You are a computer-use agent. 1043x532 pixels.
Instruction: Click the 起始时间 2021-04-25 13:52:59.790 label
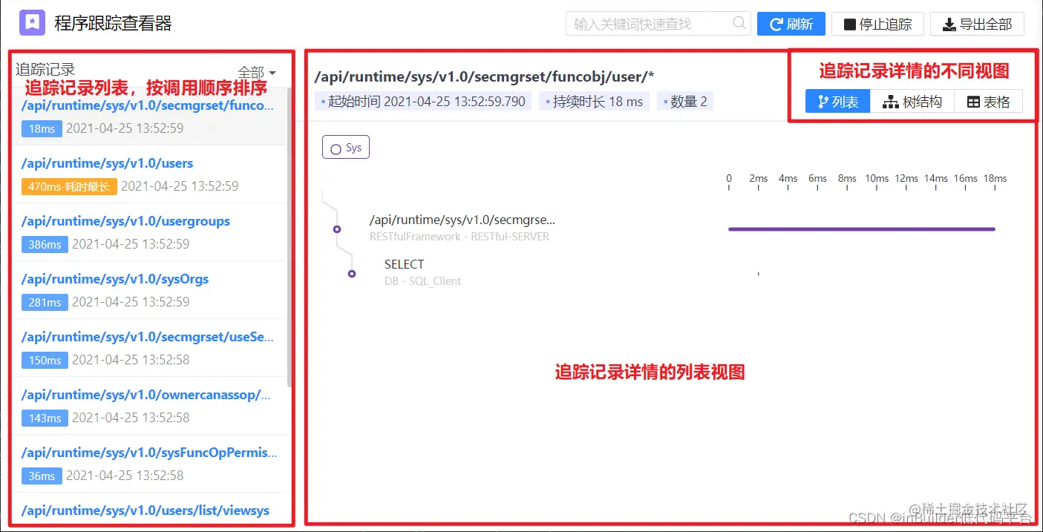(423, 102)
